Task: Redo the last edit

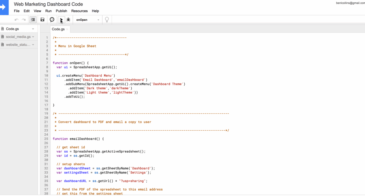Action: pyautogui.click(x=24, y=20)
